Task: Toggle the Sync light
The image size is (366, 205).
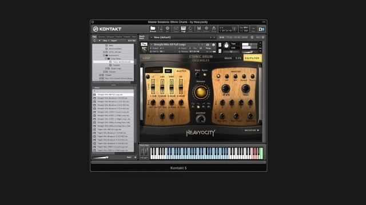Action: (205, 75)
